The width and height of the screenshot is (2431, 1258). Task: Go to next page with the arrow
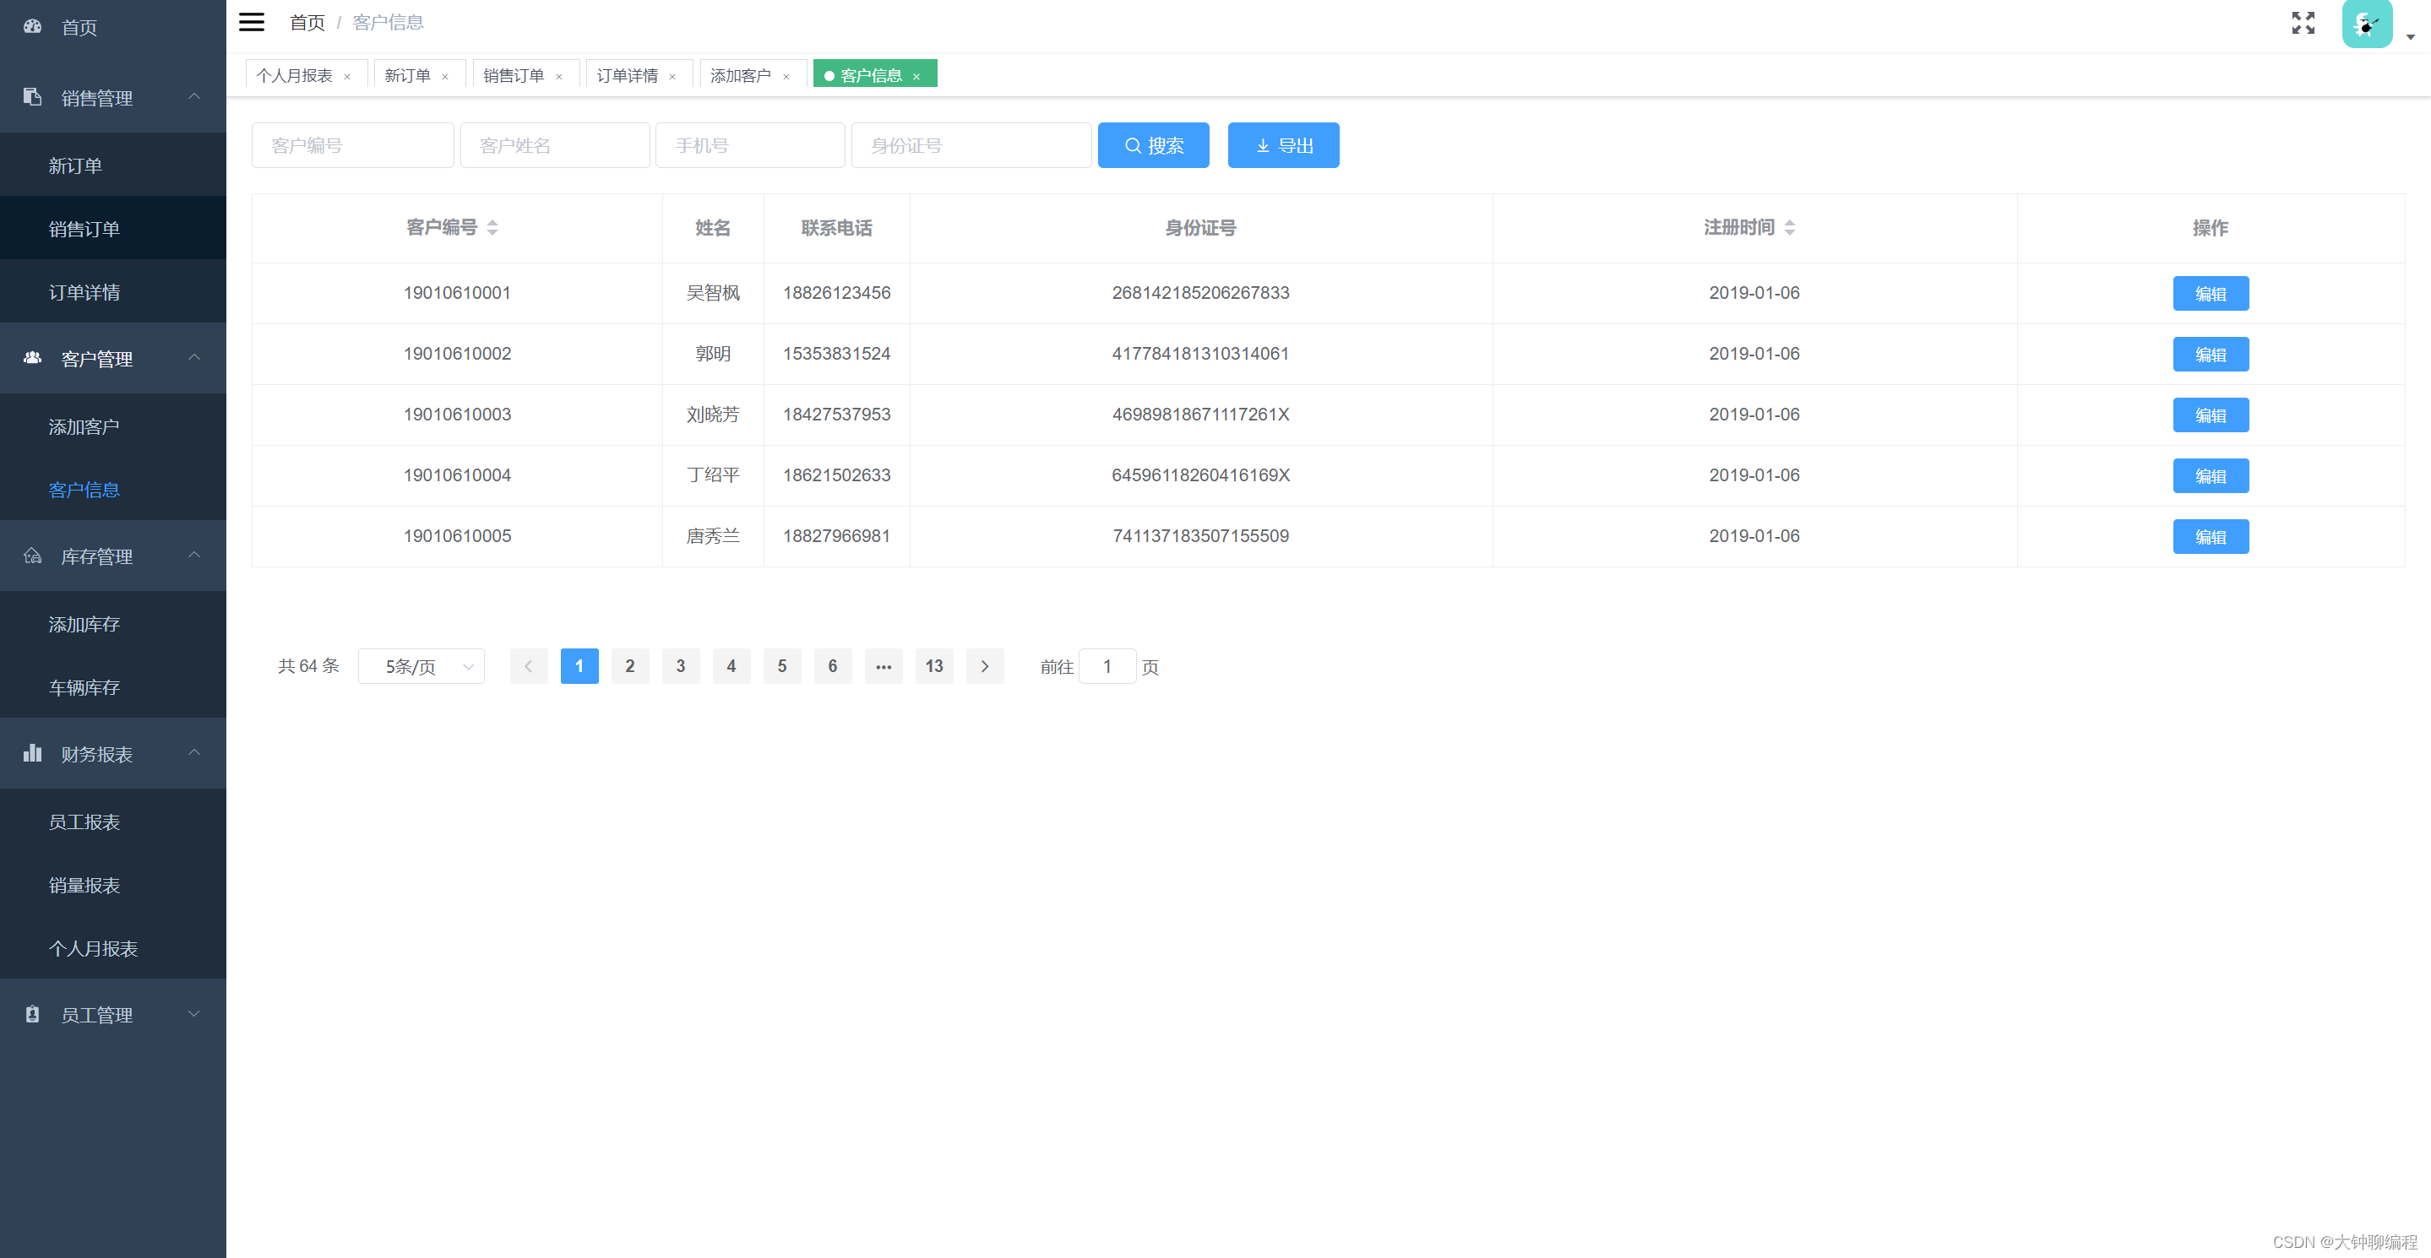click(x=984, y=667)
